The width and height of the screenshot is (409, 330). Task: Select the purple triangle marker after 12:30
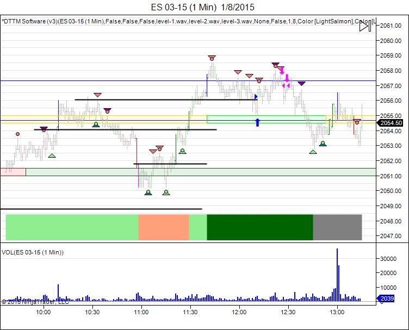[x=301, y=83]
